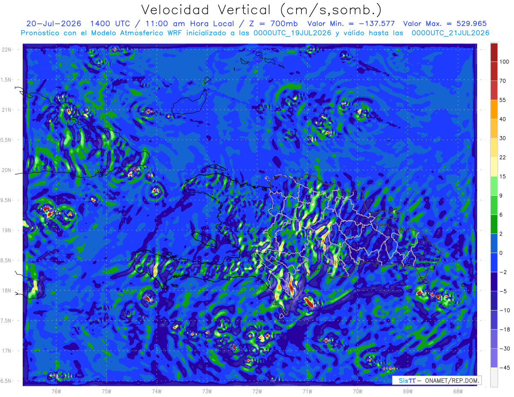Screen dimensions: 514x397
Task: Click the initialization time '0000UTC_19JUL2026'
Action: pyautogui.click(x=291, y=33)
